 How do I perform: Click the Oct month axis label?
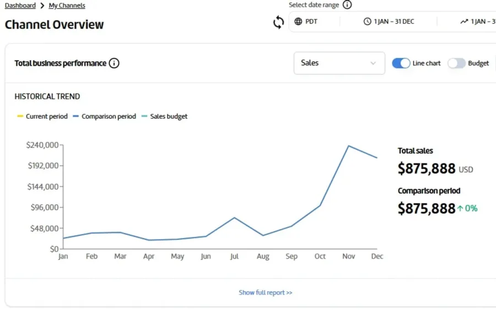[x=320, y=256]
